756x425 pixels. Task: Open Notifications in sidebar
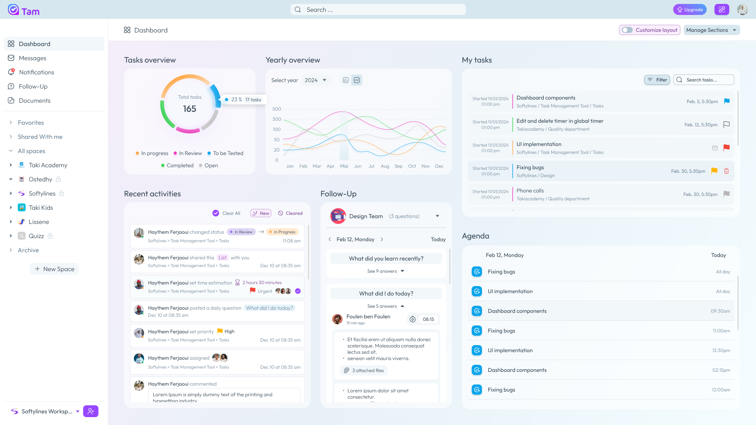click(x=54, y=72)
